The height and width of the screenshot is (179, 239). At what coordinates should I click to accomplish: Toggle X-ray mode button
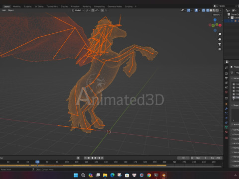pyautogui.click(x=204, y=10)
